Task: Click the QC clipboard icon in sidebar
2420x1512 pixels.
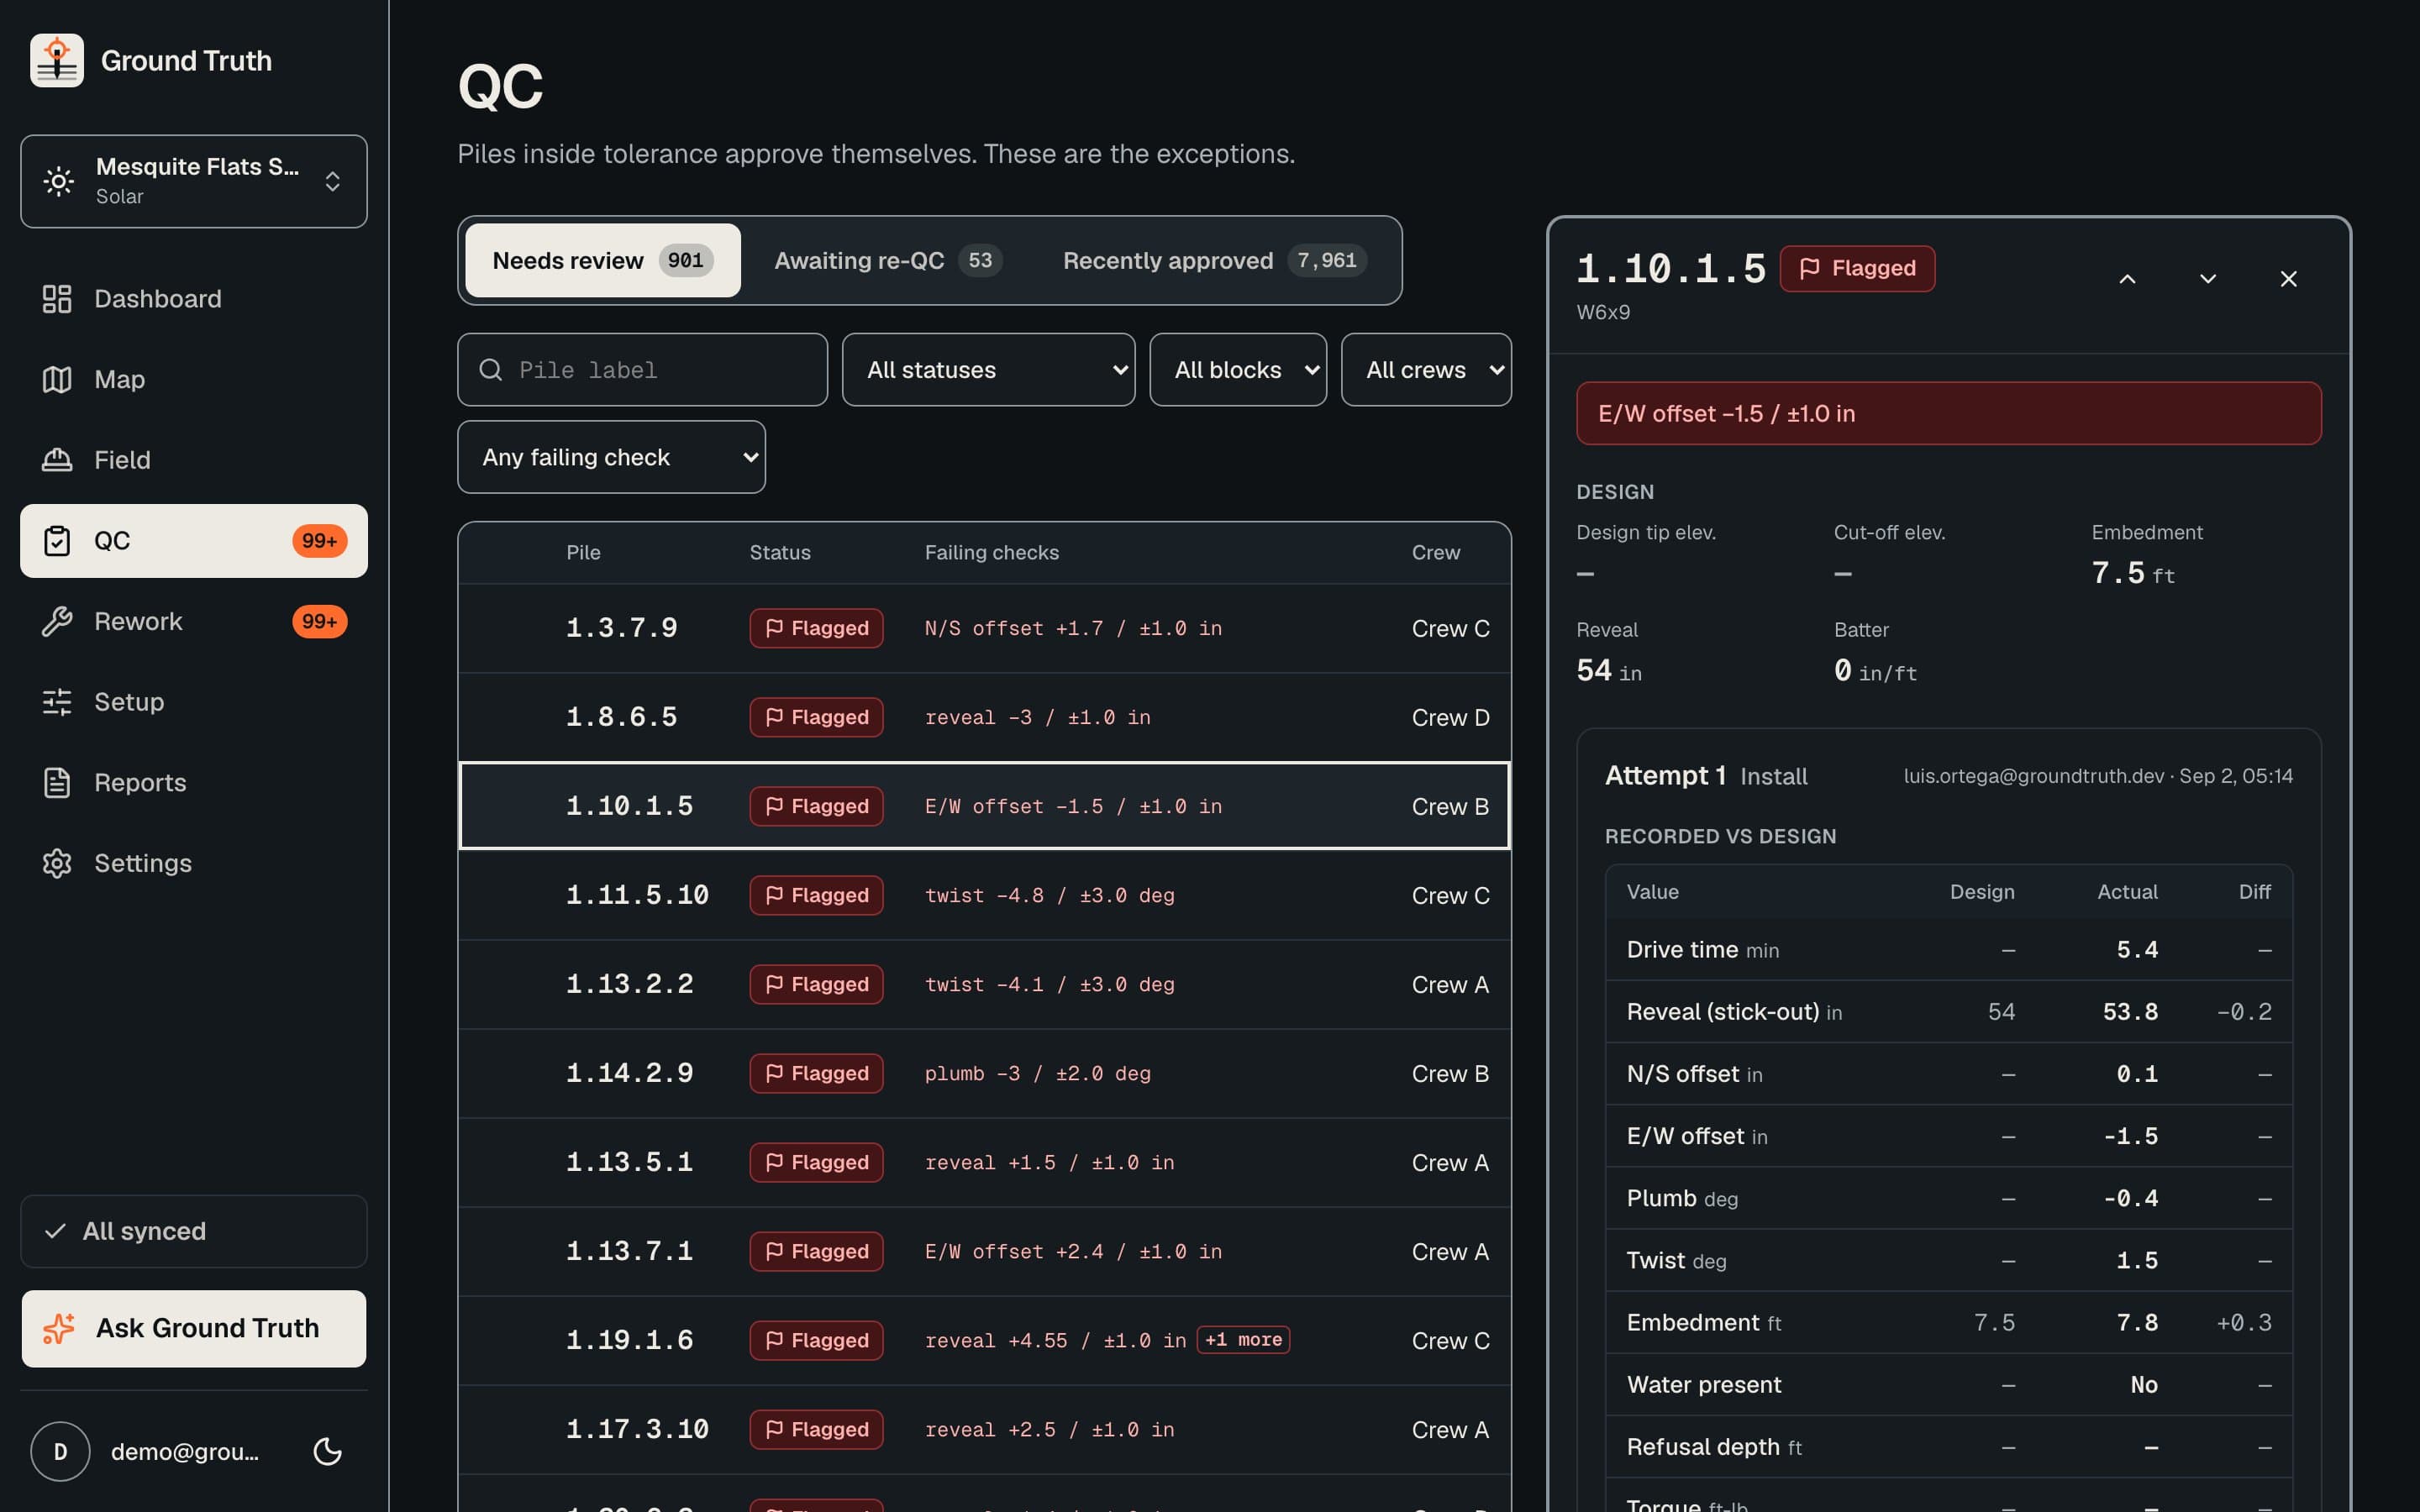Action: [x=57, y=541]
